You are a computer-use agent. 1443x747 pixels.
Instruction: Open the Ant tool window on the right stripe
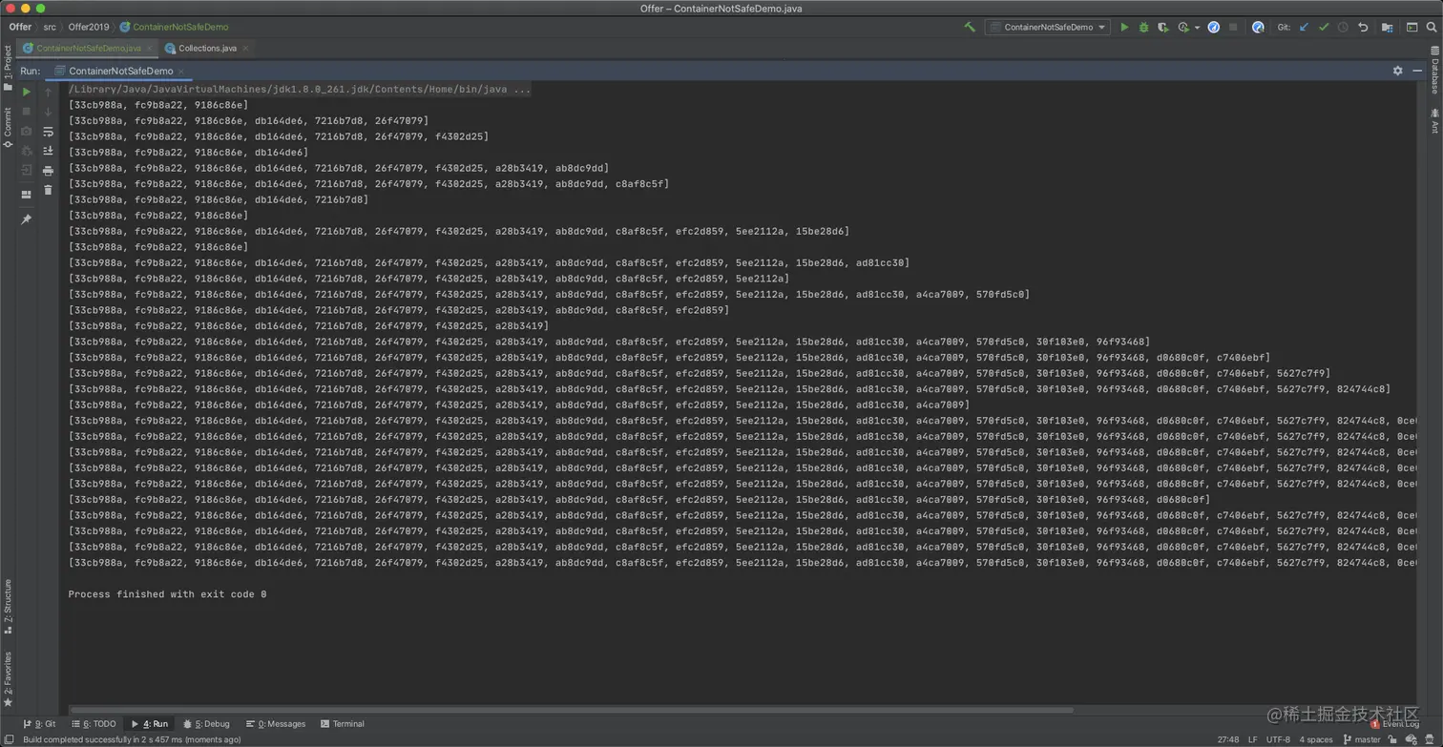(x=1434, y=121)
